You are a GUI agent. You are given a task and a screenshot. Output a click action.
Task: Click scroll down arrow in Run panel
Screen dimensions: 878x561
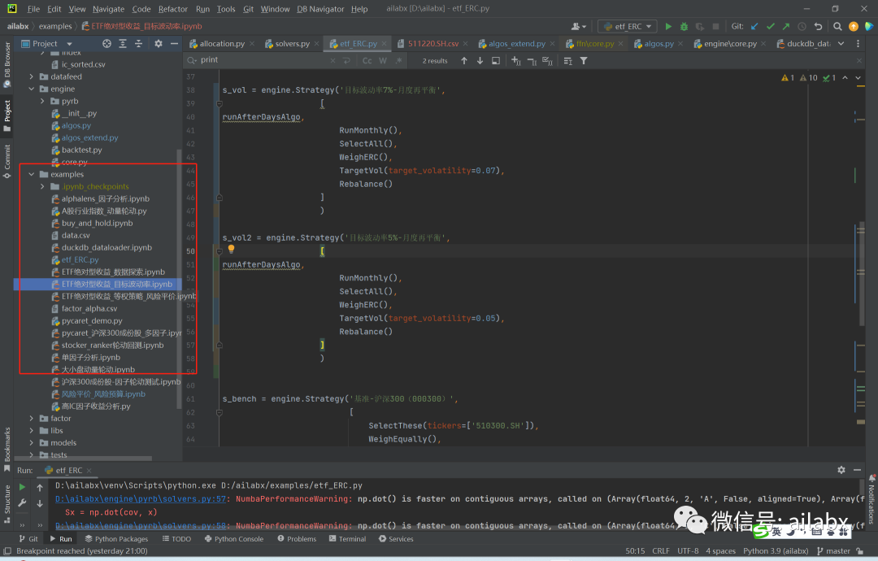point(40,503)
